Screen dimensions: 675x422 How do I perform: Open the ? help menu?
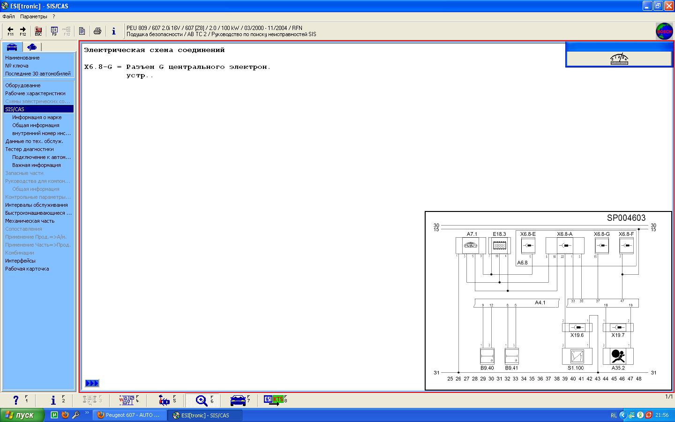pos(54,16)
